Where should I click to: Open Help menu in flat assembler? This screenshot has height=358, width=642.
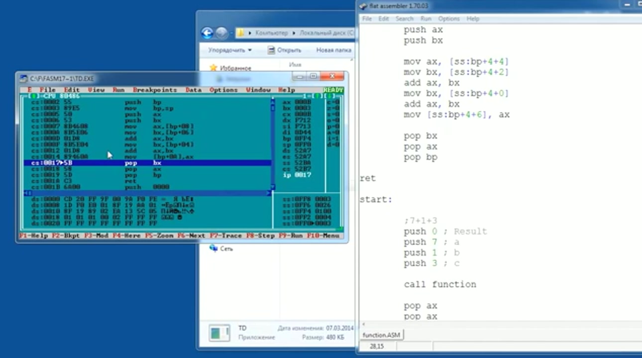coord(473,18)
